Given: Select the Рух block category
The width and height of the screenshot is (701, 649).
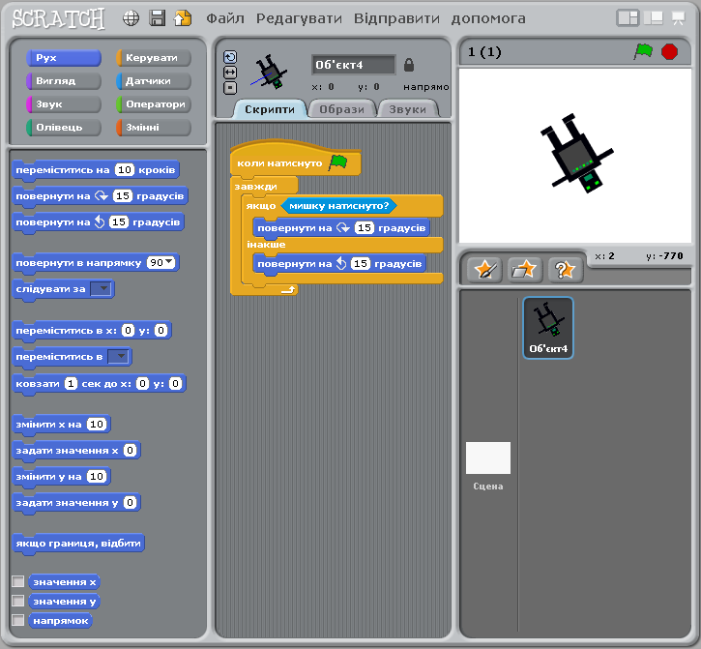Looking at the screenshot, I should click(x=64, y=58).
